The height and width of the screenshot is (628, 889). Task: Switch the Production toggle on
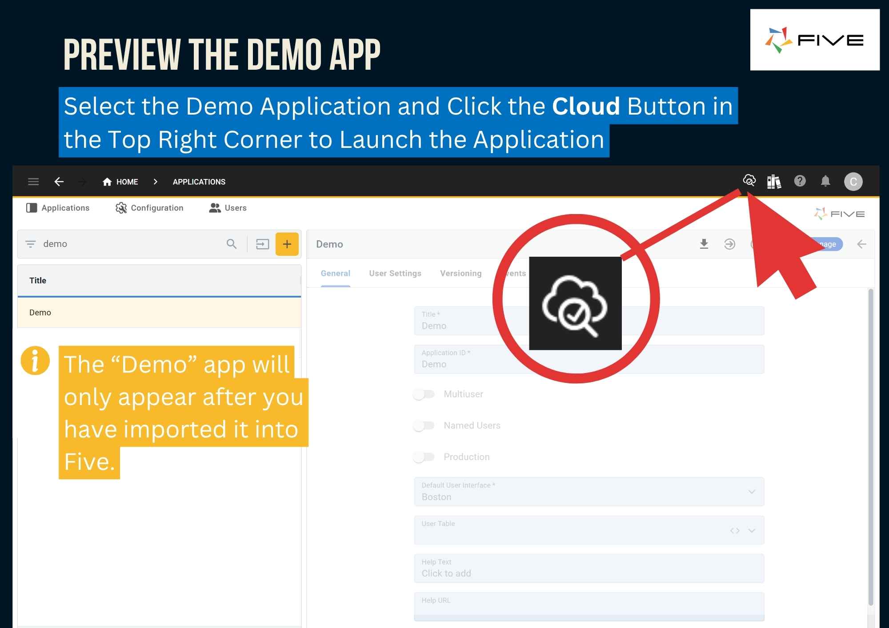click(x=424, y=457)
